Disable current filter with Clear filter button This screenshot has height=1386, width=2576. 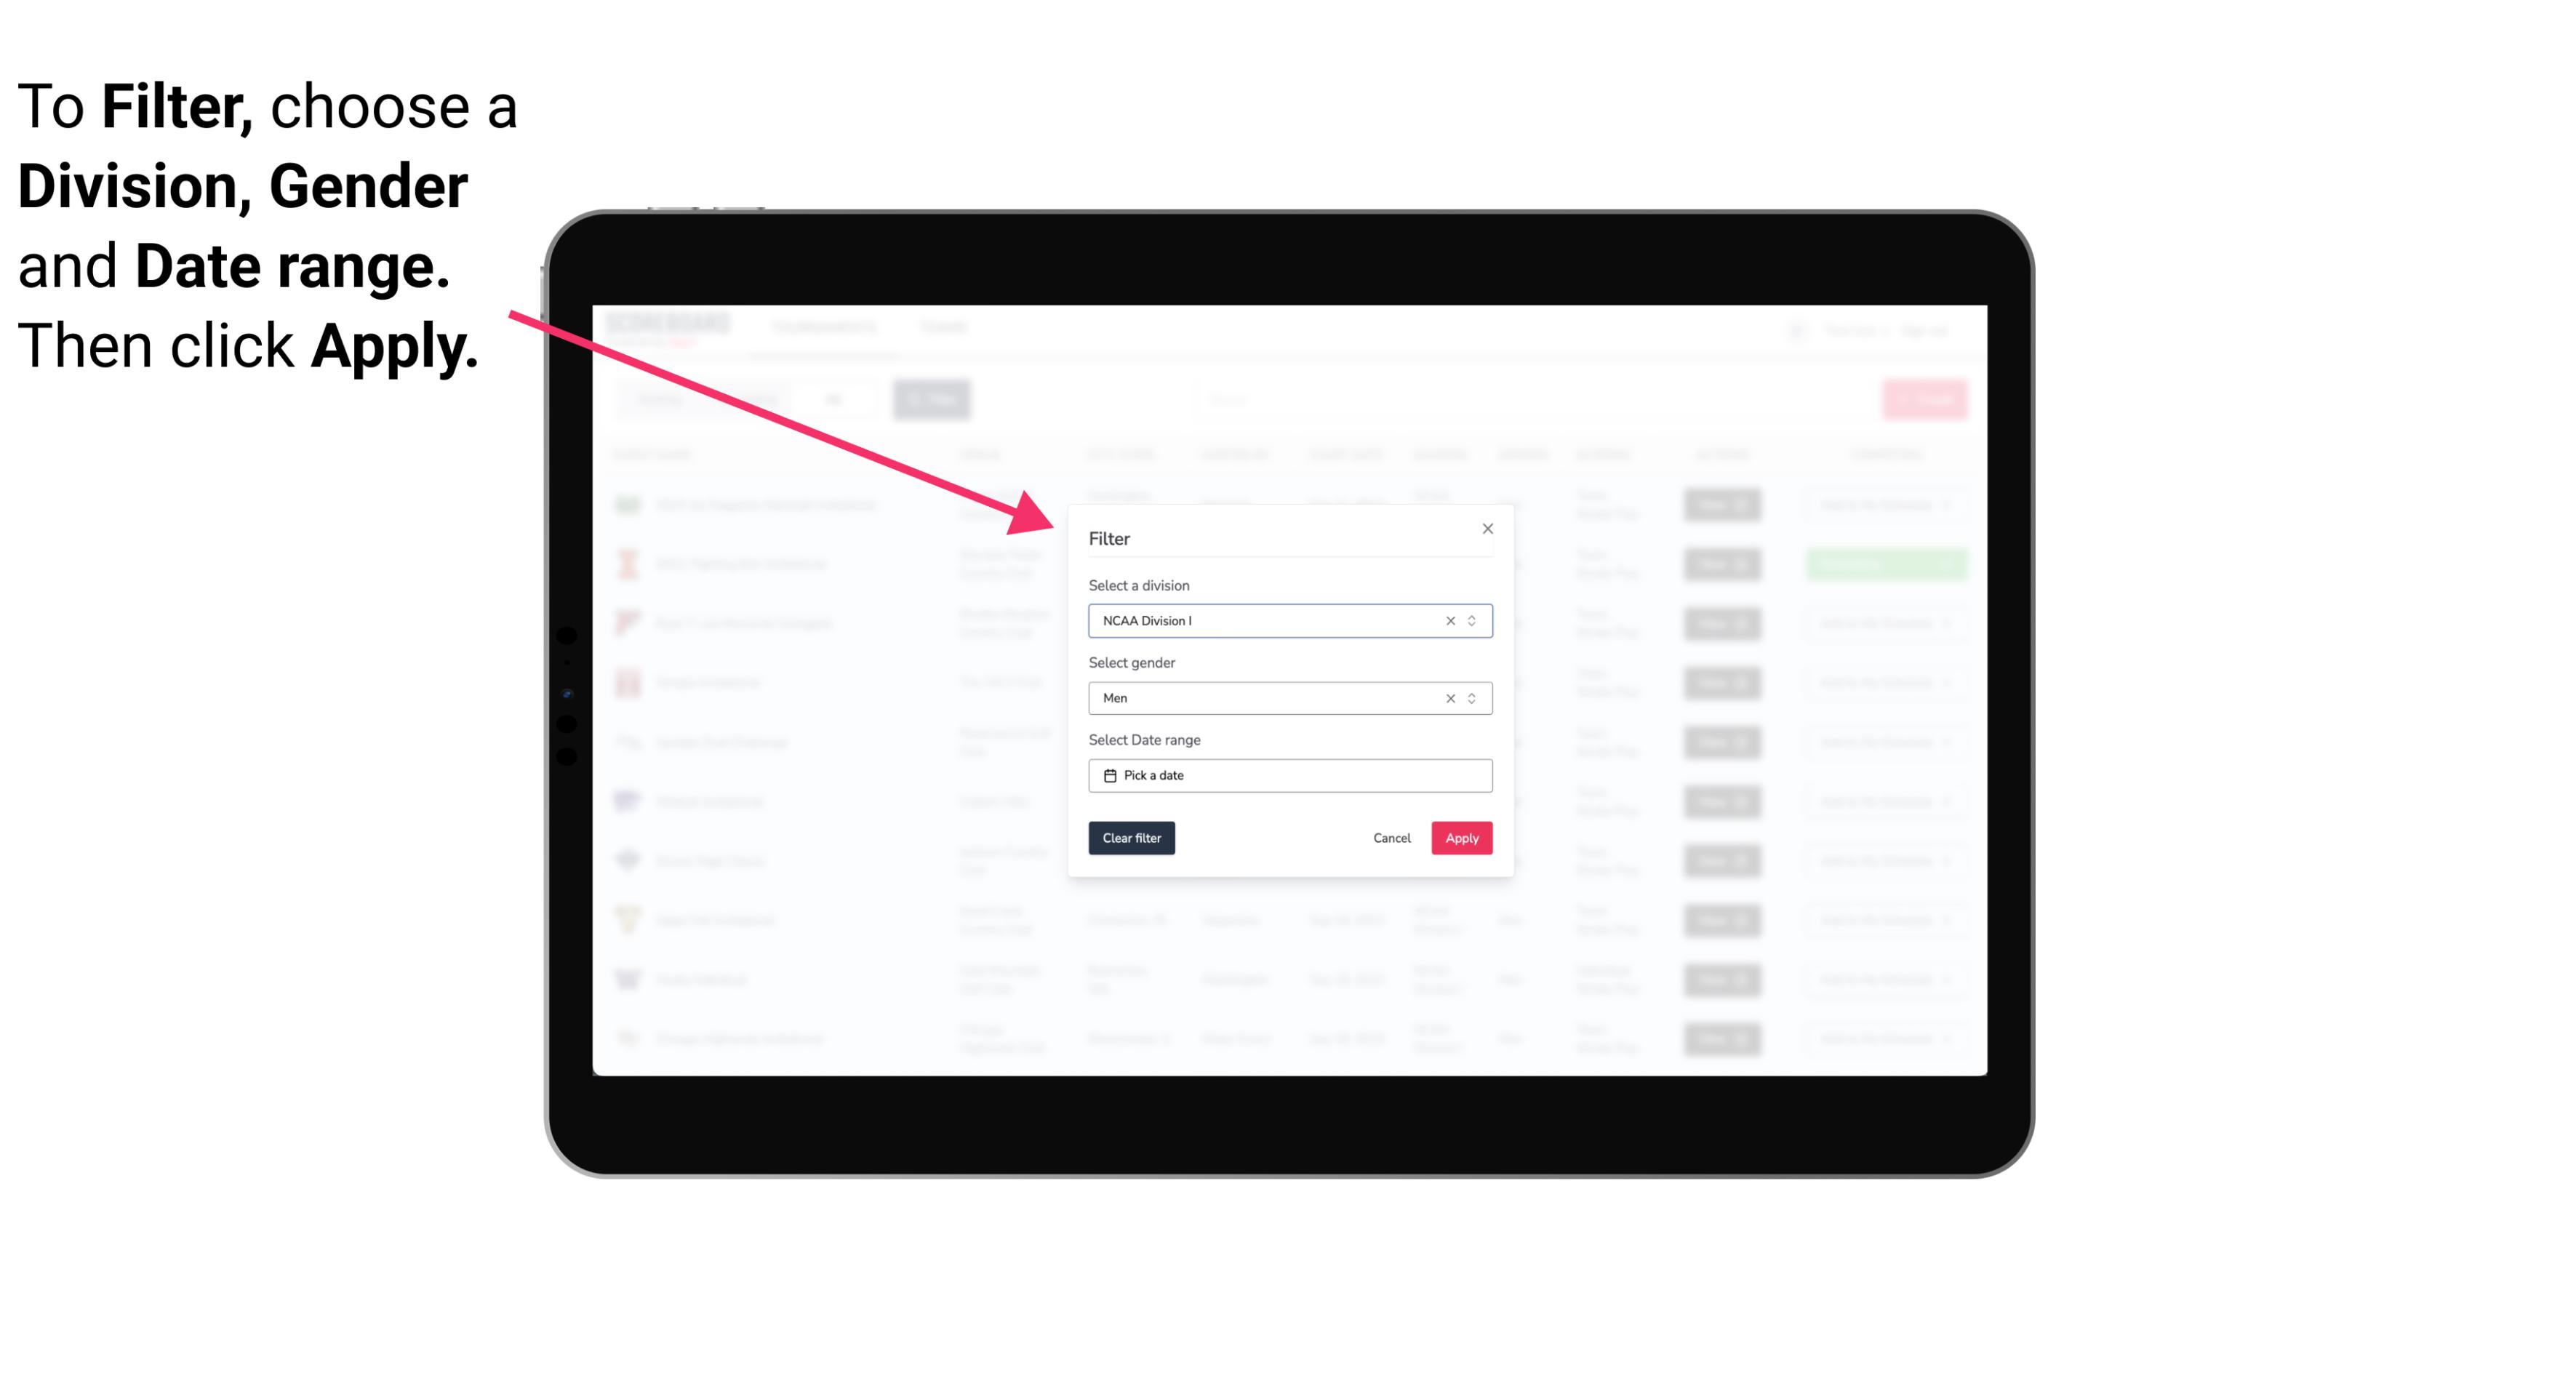(1132, 838)
